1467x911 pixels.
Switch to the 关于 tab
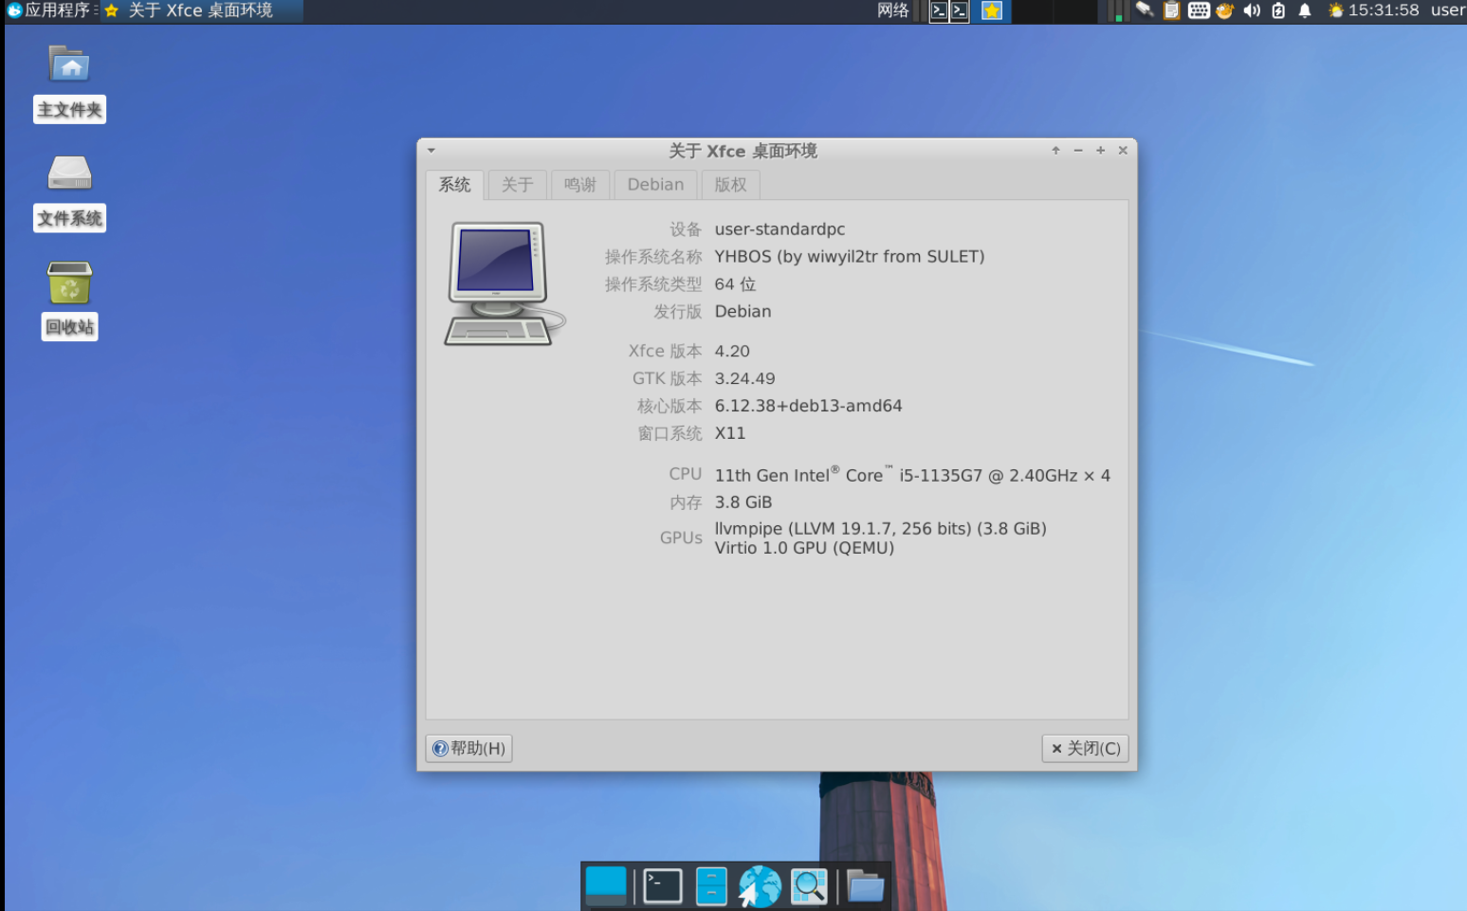(517, 185)
